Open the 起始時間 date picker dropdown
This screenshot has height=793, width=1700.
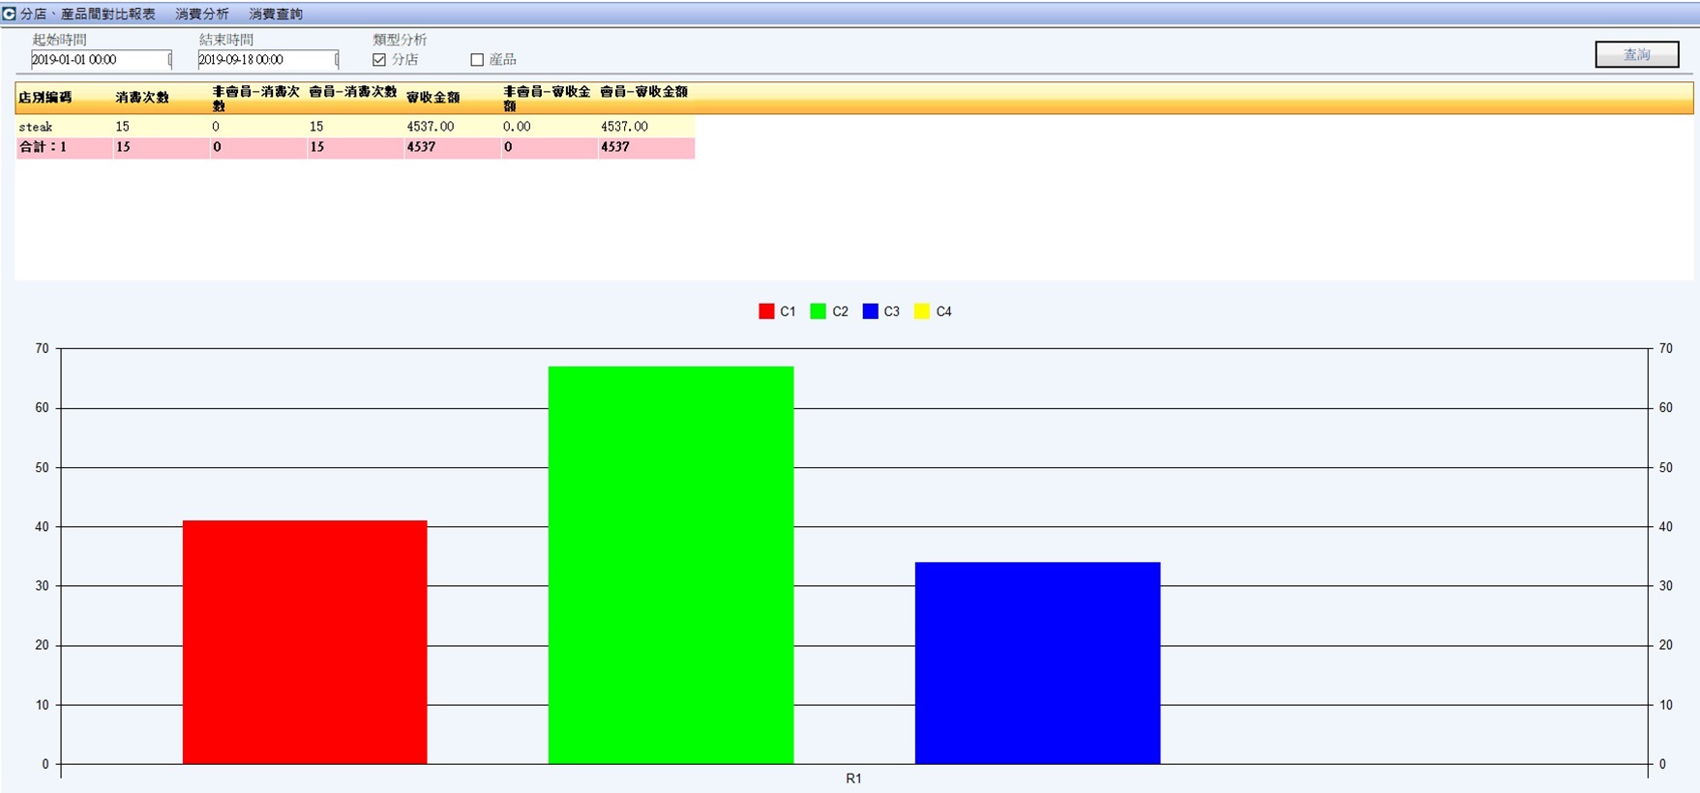click(x=170, y=60)
